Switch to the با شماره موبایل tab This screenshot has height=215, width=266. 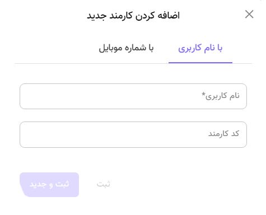(x=126, y=48)
